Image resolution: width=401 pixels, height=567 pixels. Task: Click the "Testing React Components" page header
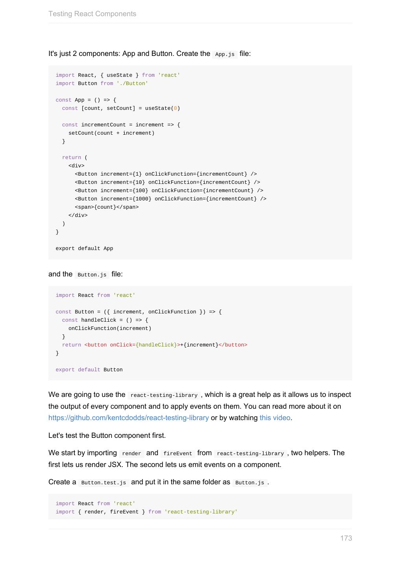click(x=92, y=14)
